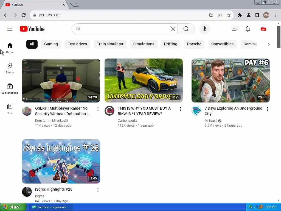Start voice search with microphone
Viewport: 281px width, 211px height.
(204, 29)
